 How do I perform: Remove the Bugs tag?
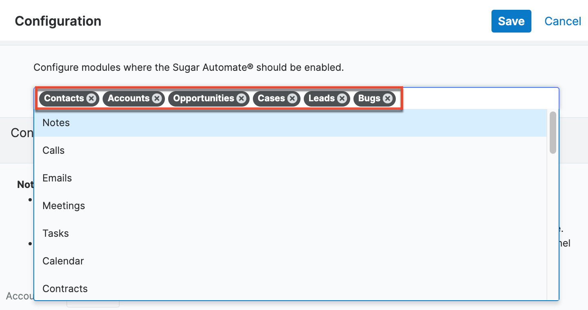388,98
